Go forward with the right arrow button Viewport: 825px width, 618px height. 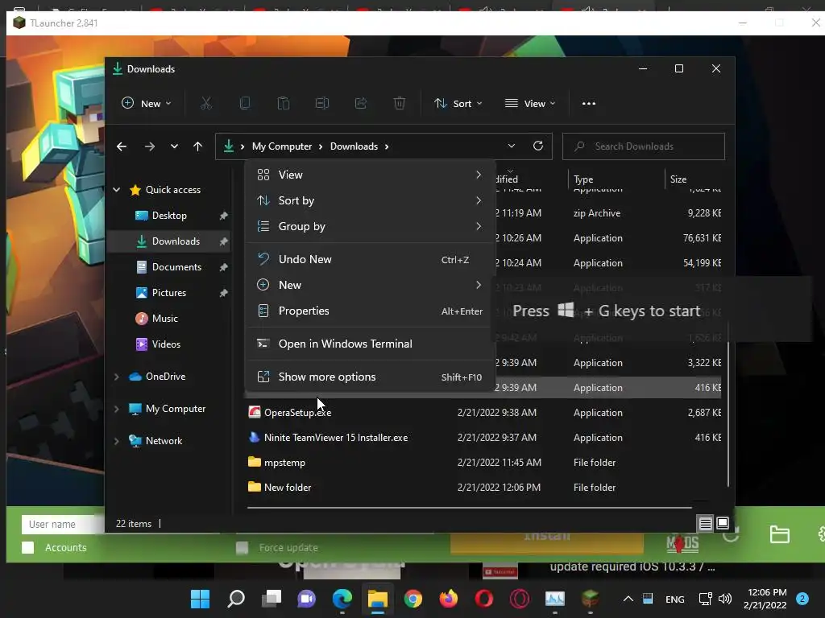[x=149, y=146]
